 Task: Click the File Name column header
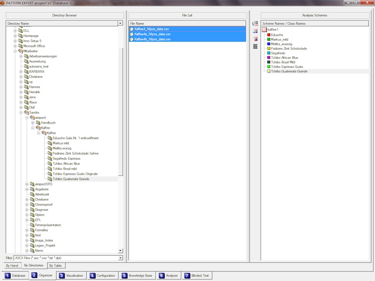187,23
